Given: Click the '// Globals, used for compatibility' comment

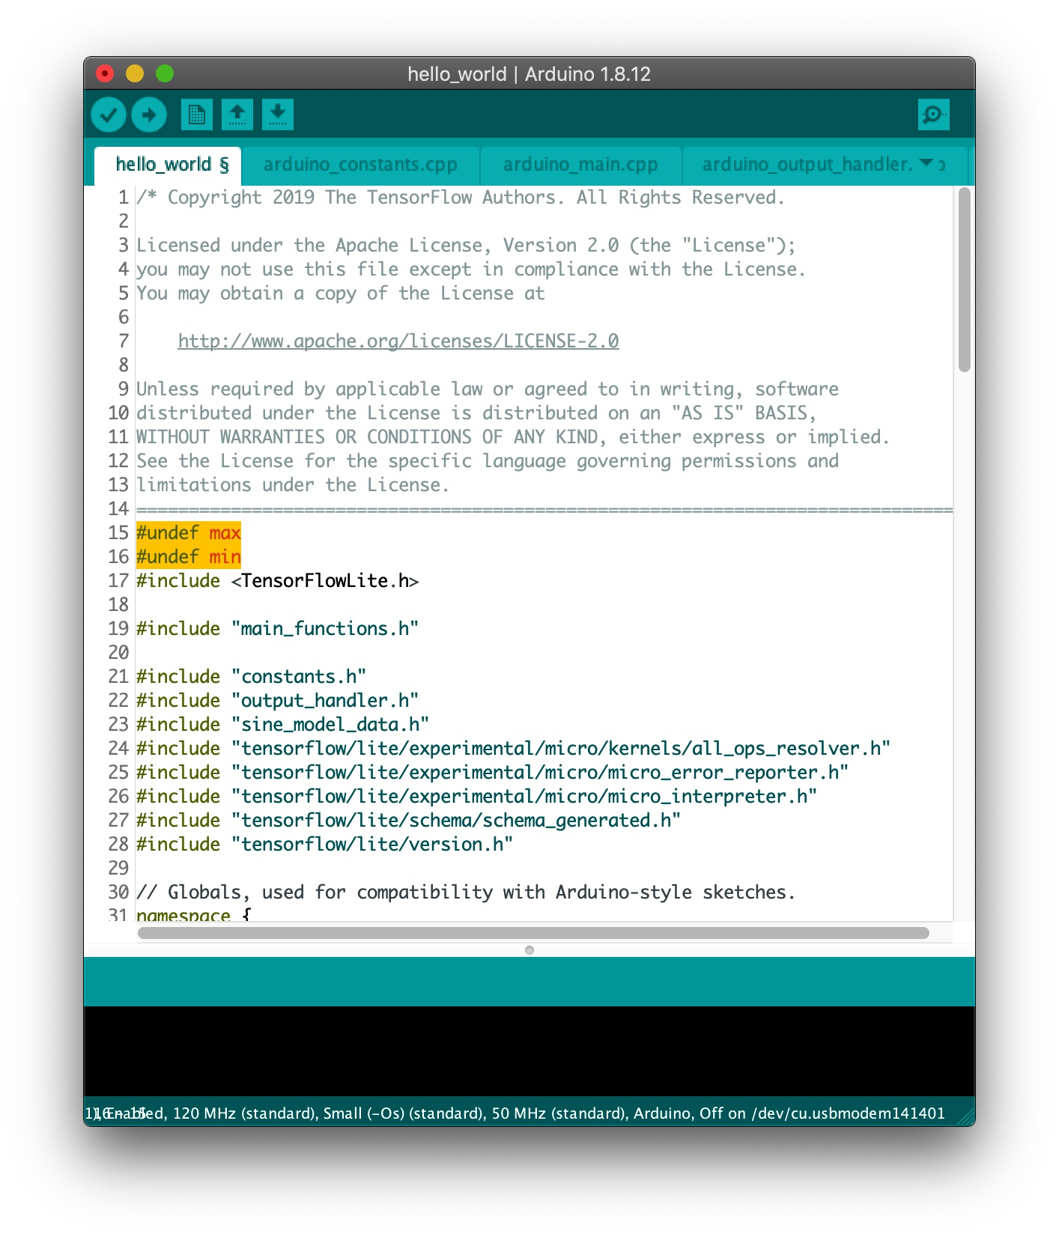Looking at the screenshot, I should click(466, 893).
